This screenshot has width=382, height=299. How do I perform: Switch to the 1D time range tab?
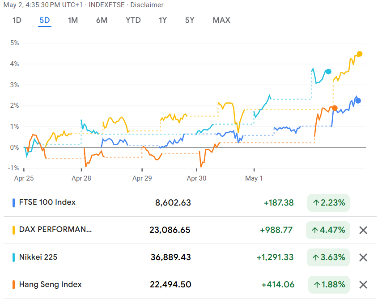pos(17,20)
